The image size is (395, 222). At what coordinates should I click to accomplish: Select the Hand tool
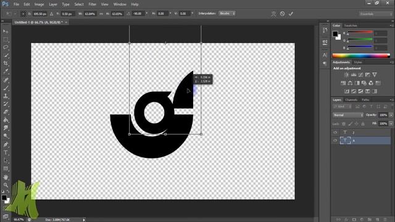tap(6, 177)
